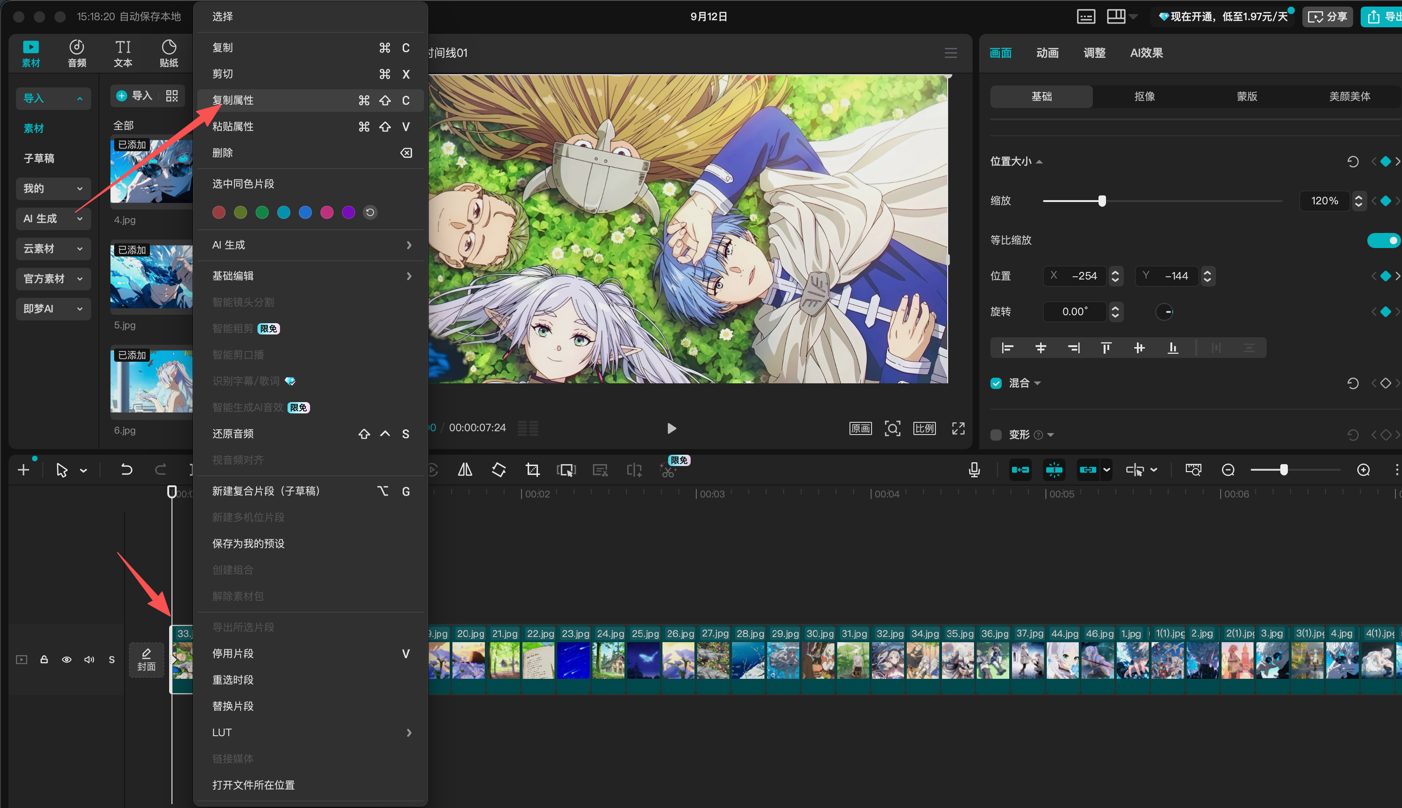Viewport: 1402px width, 808px height.
Task: Expand the 官方素材 sidebar section
Action: tap(53, 279)
